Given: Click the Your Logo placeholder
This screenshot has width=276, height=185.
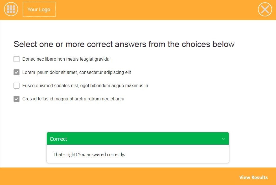Looking at the screenshot, I should [x=39, y=9].
